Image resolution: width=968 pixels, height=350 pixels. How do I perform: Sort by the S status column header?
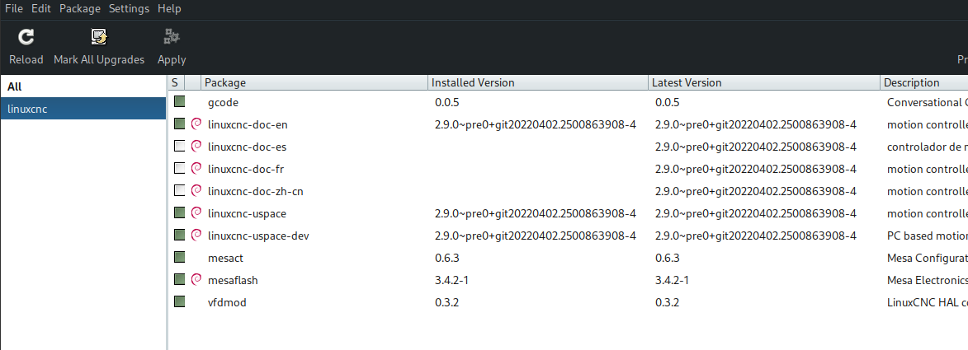176,82
